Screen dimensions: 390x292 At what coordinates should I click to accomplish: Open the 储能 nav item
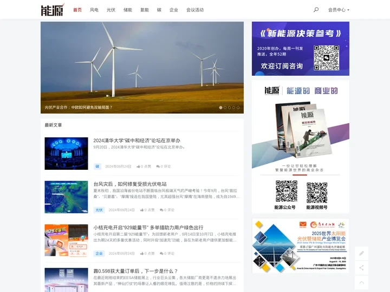(128, 10)
